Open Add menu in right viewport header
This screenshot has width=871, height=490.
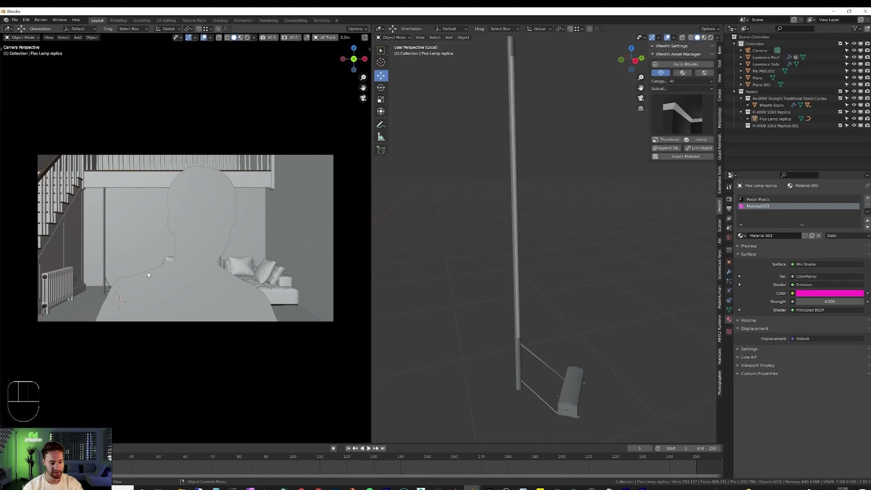449,38
